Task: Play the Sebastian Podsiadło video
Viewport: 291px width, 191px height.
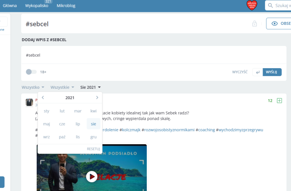Action: point(91,176)
